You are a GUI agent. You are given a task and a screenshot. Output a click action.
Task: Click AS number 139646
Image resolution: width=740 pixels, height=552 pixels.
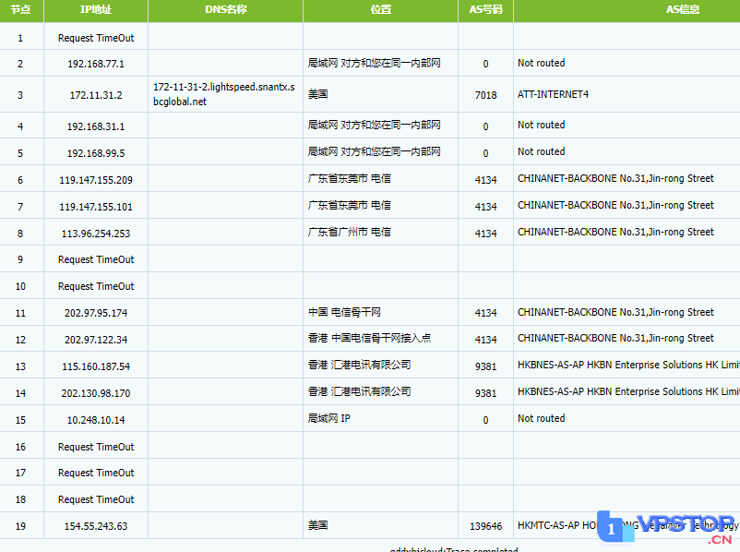tap(485, 526)
